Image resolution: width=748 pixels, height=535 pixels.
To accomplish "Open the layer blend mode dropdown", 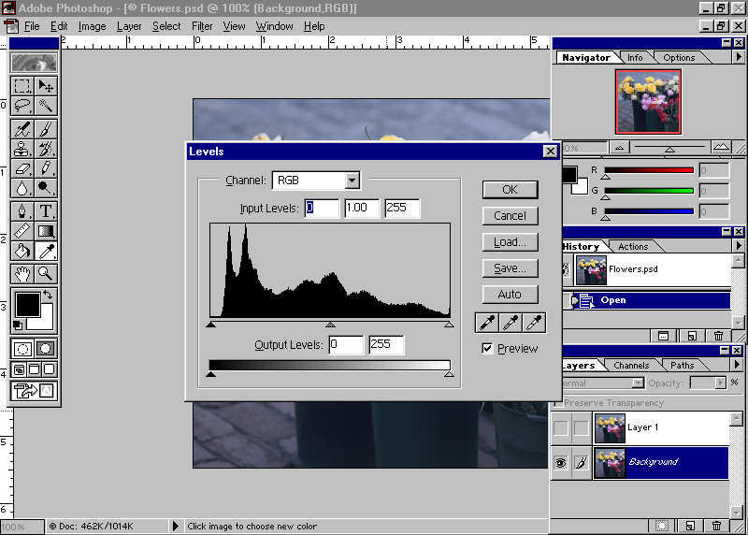I will [x=638, y=383].
